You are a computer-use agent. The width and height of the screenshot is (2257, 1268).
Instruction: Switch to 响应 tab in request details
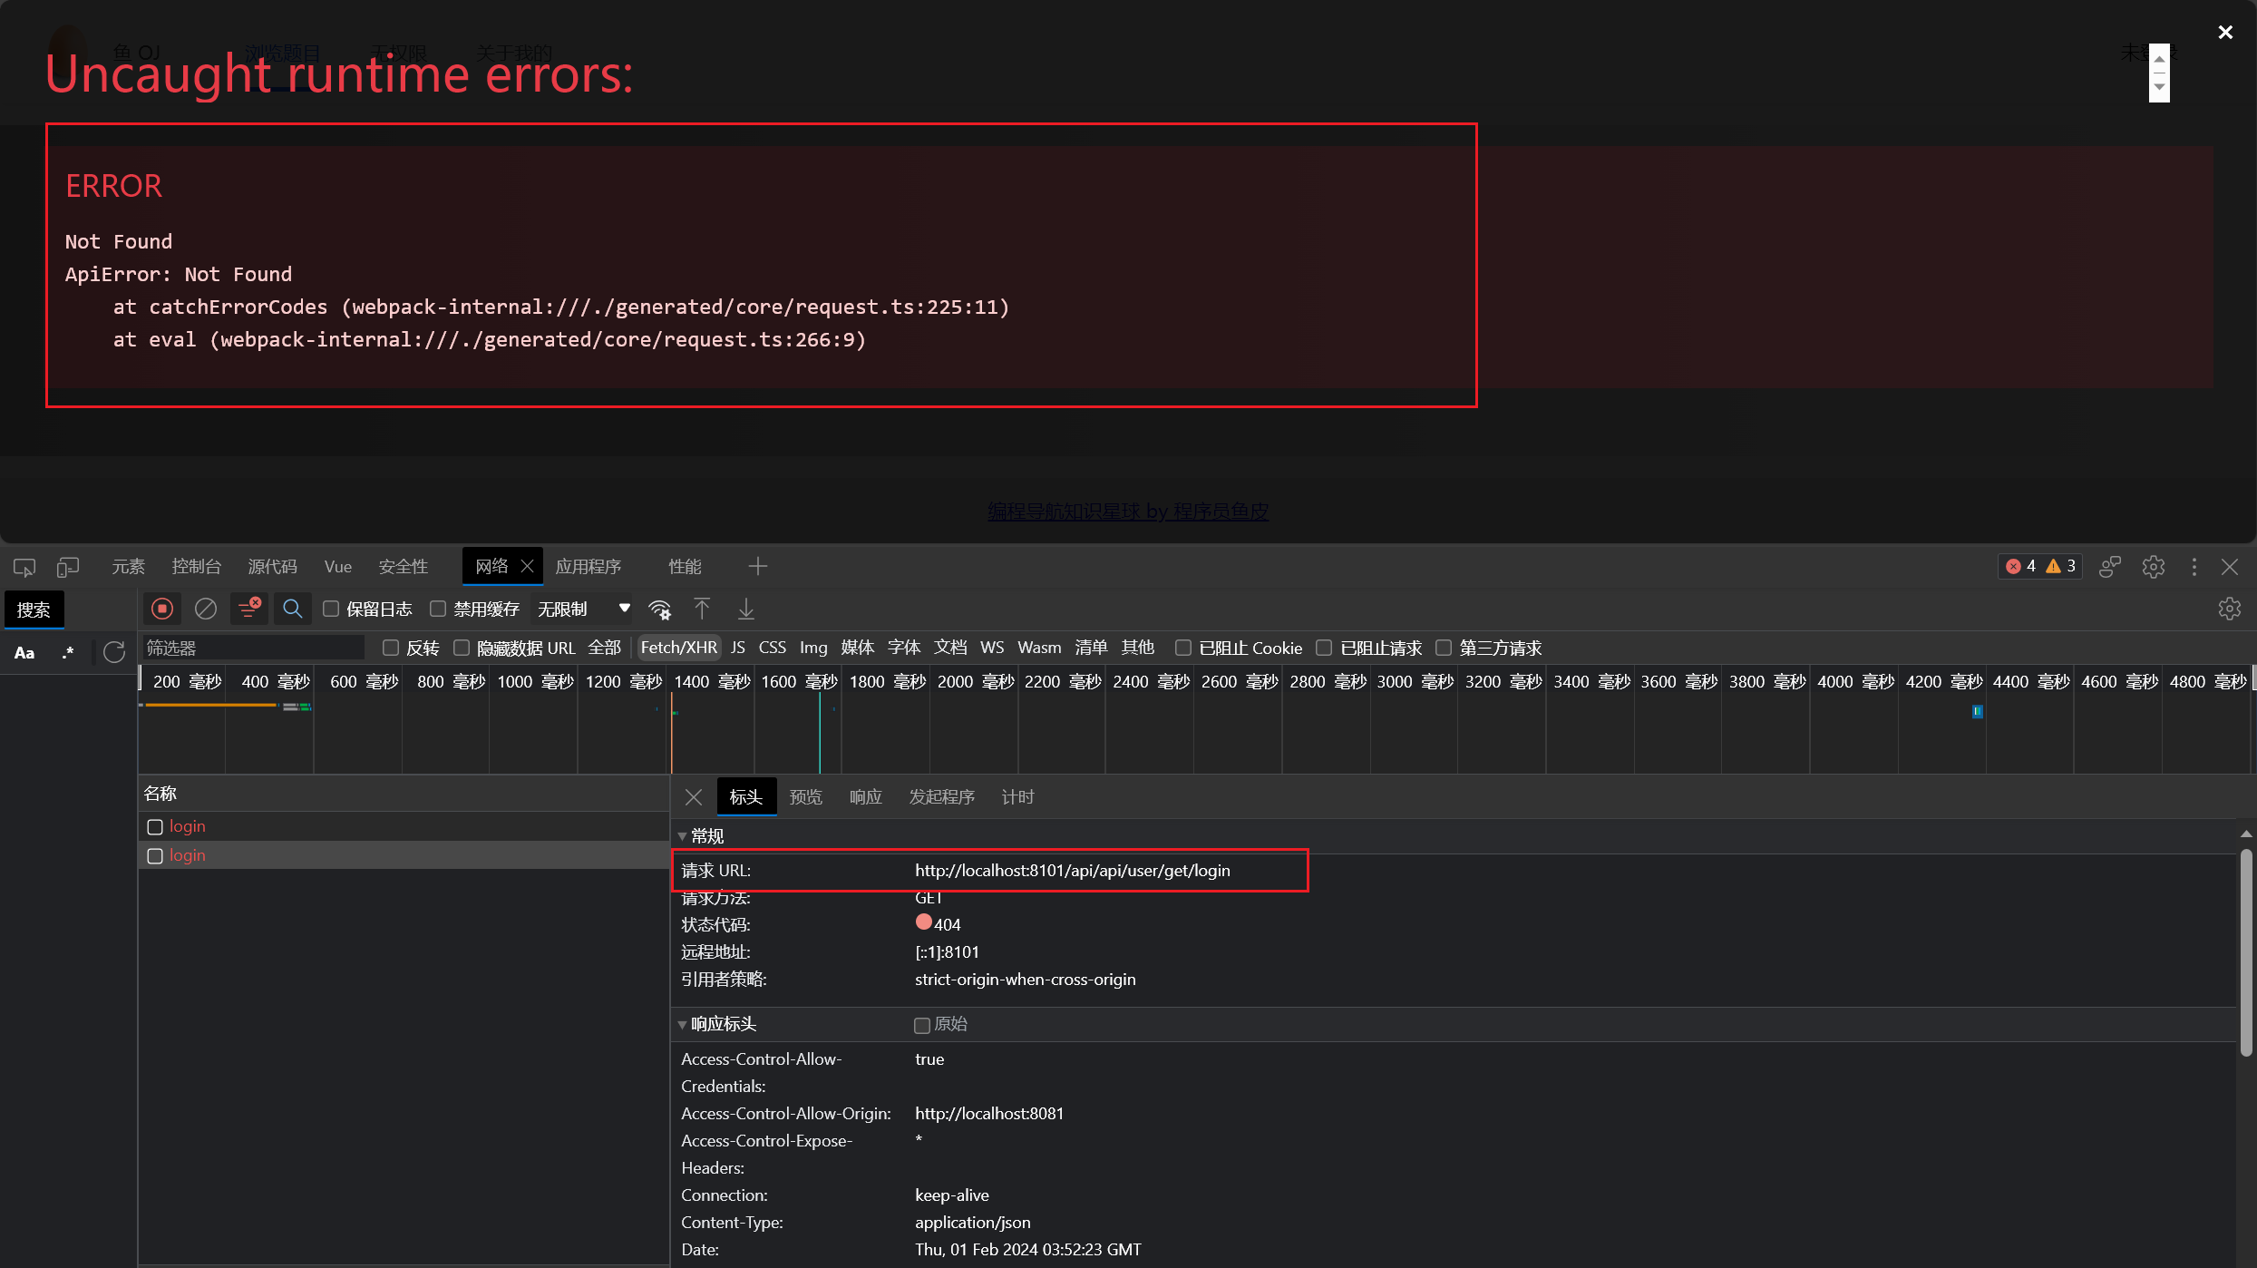point(866,797)
